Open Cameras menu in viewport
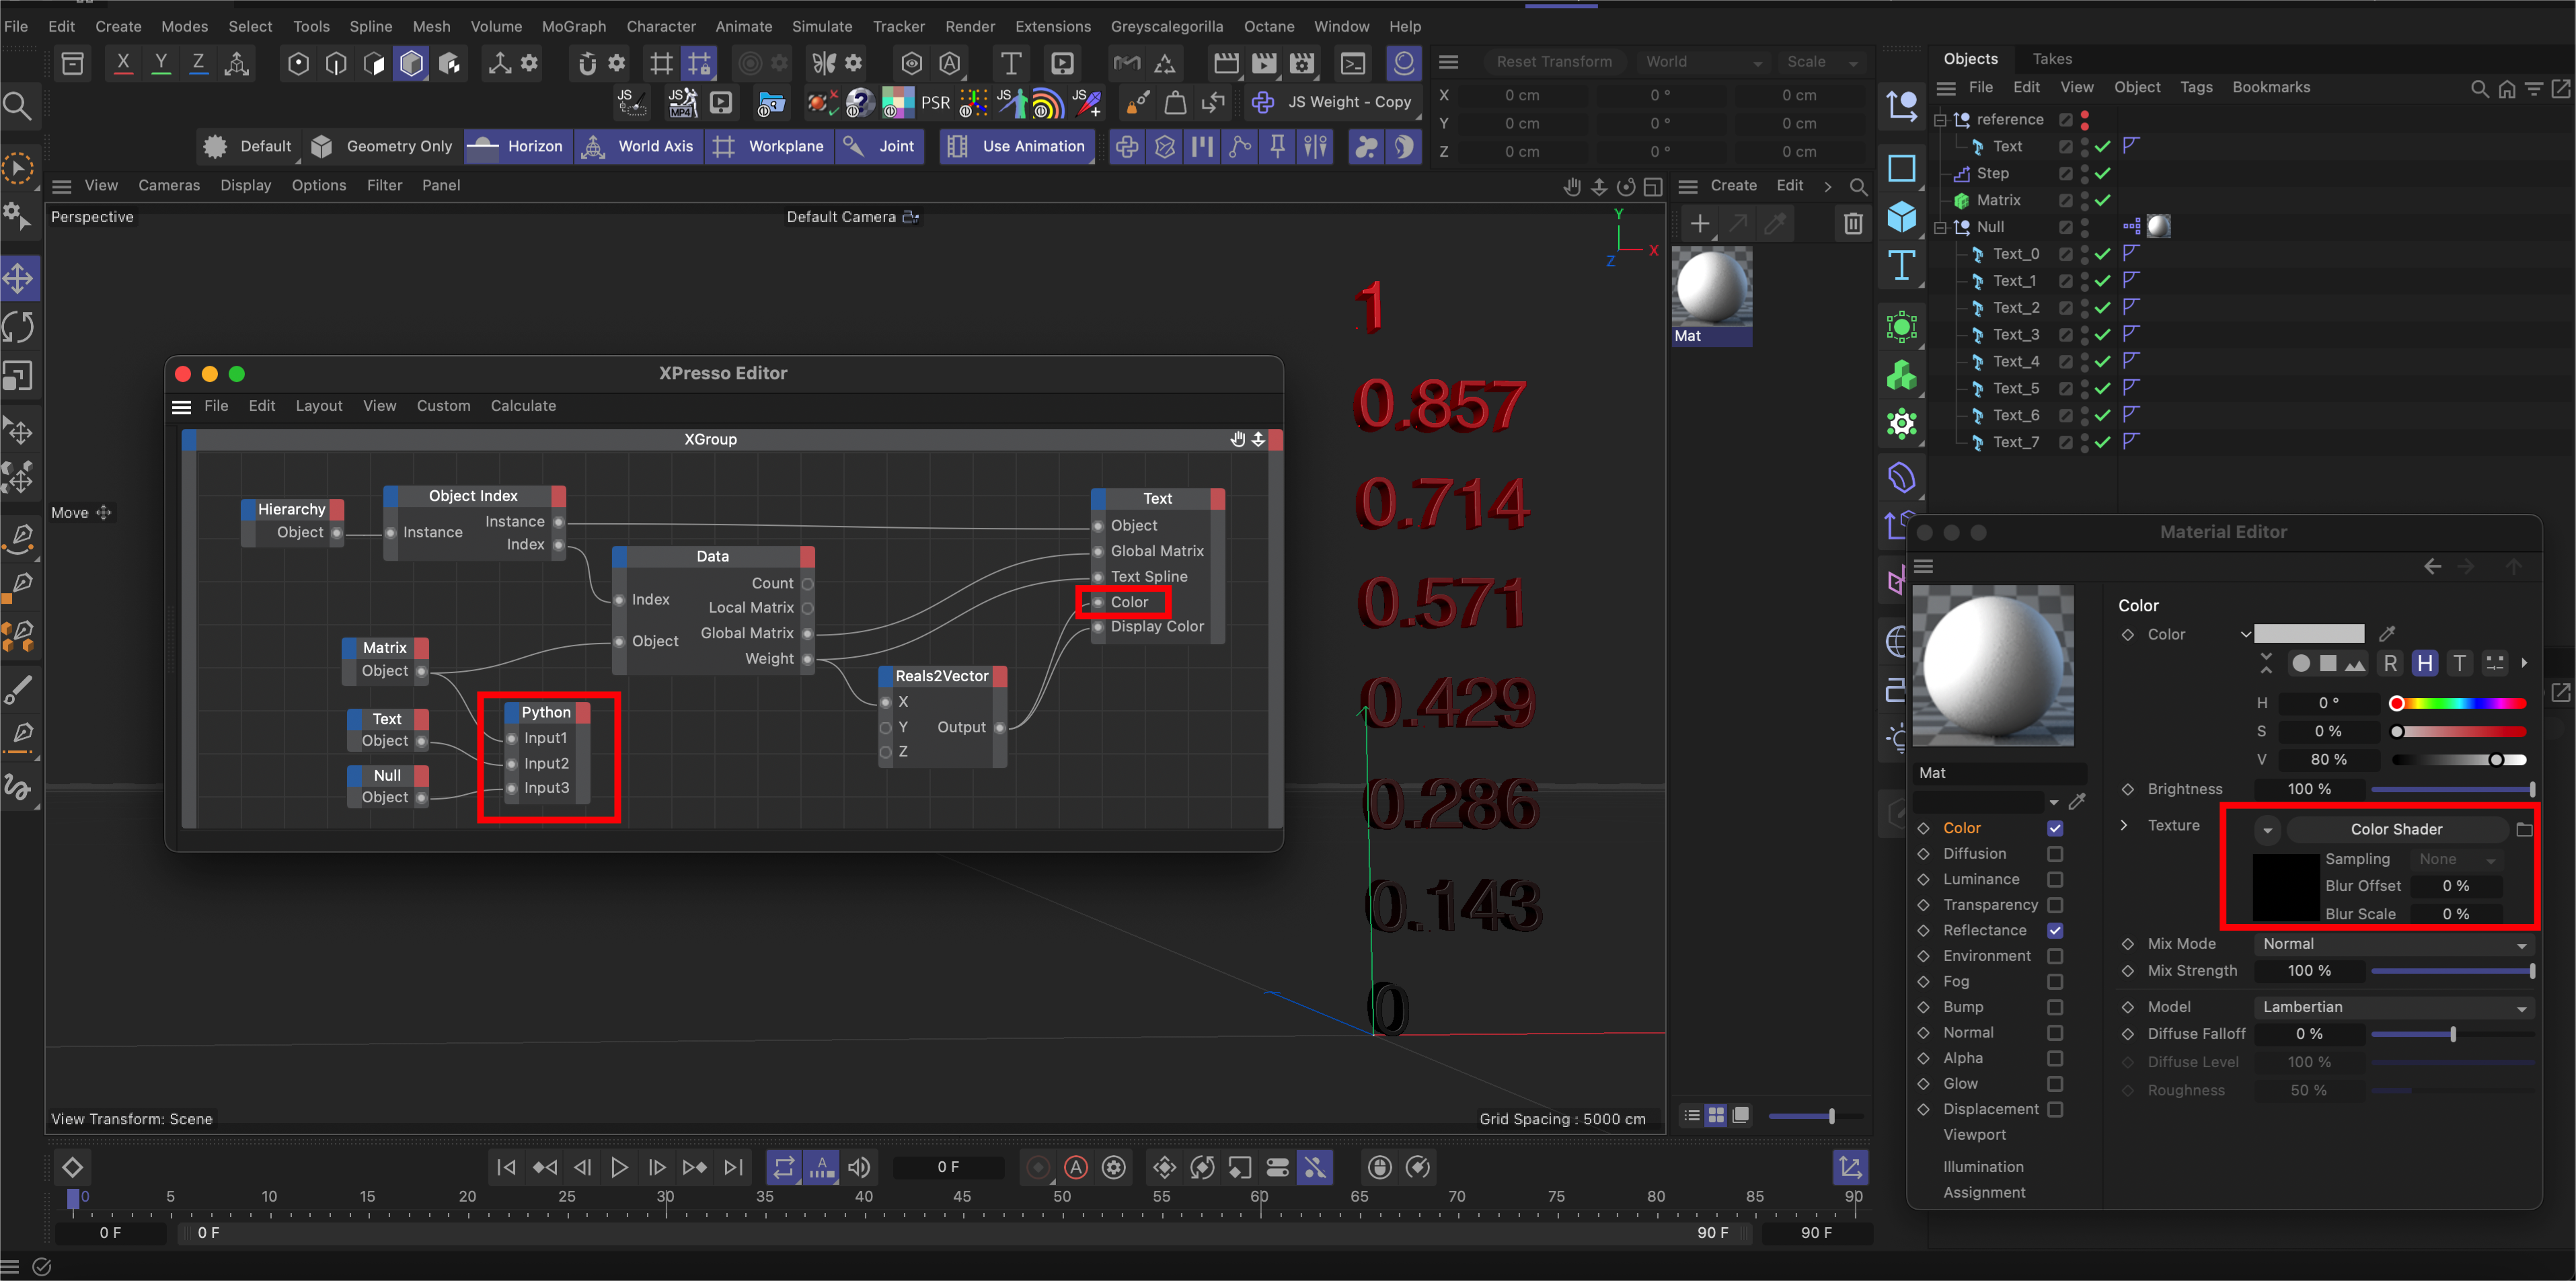The height and width of the screenshot is (1281, 2576). click(x=169, y=186)
